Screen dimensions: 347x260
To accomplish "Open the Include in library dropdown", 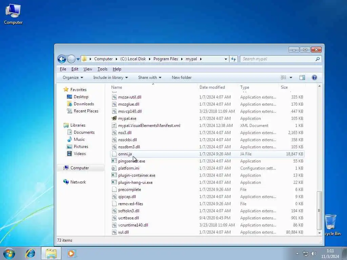I will (x=110, y=78).
